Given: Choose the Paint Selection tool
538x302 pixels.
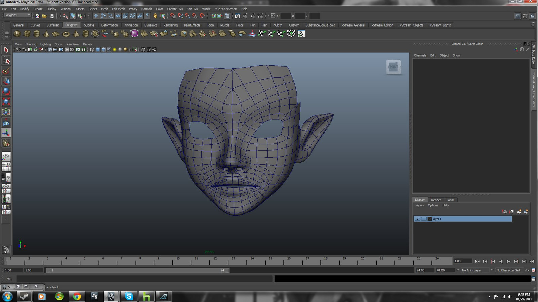Looking at the screenshot, I should [x=6, y=71].
